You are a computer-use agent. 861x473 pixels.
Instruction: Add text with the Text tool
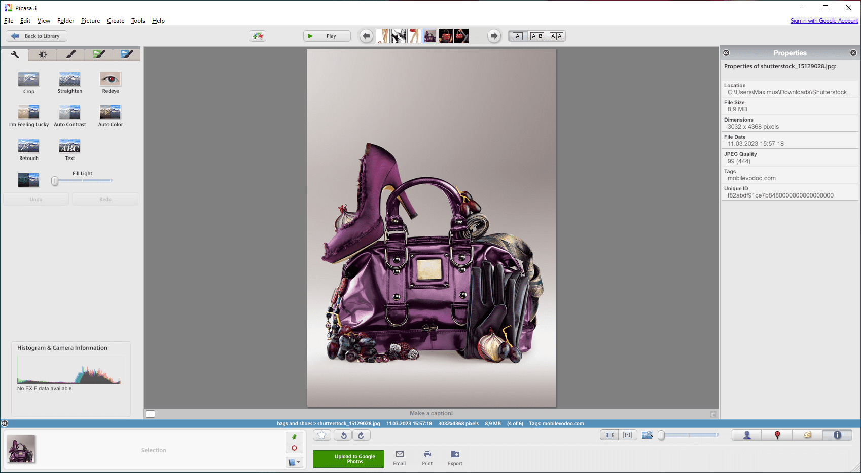69,149
